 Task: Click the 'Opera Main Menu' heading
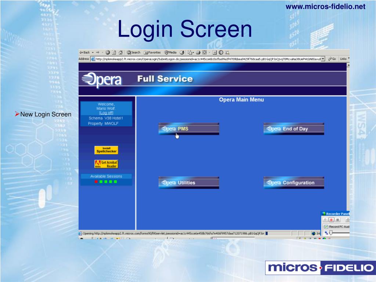(241, 100)
